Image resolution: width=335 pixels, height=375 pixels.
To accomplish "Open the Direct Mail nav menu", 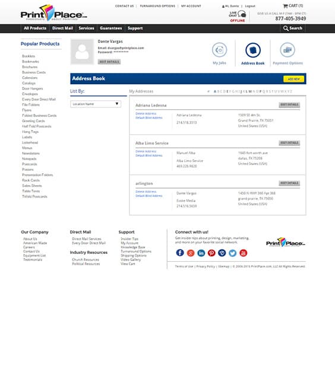I will (x=62, y=28).
